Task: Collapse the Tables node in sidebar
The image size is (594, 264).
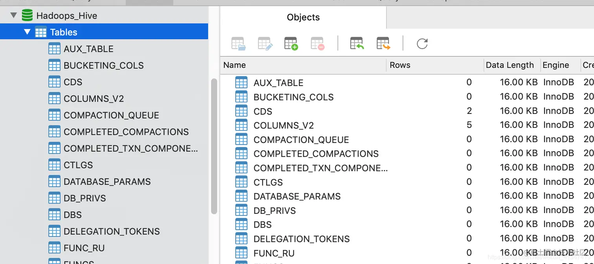Action: click(x=27, y=32)
